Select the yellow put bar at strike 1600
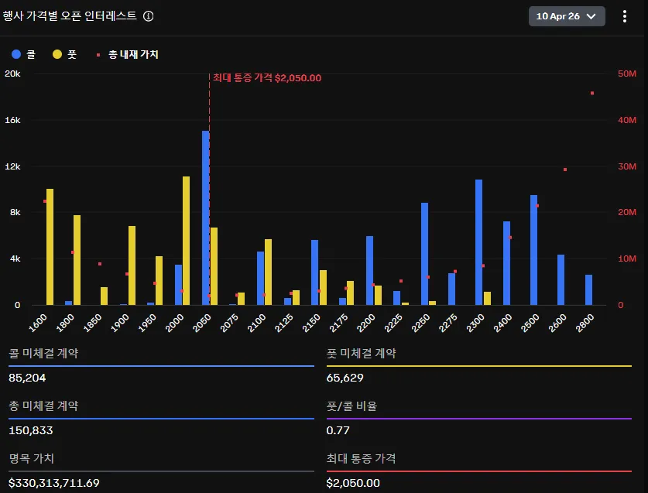648x493 pixels. (50, 246)
